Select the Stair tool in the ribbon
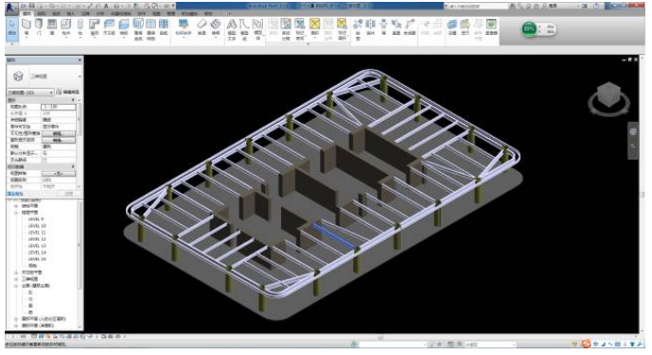652x355 pixels. pyautogui.click(x=216, y=27)
